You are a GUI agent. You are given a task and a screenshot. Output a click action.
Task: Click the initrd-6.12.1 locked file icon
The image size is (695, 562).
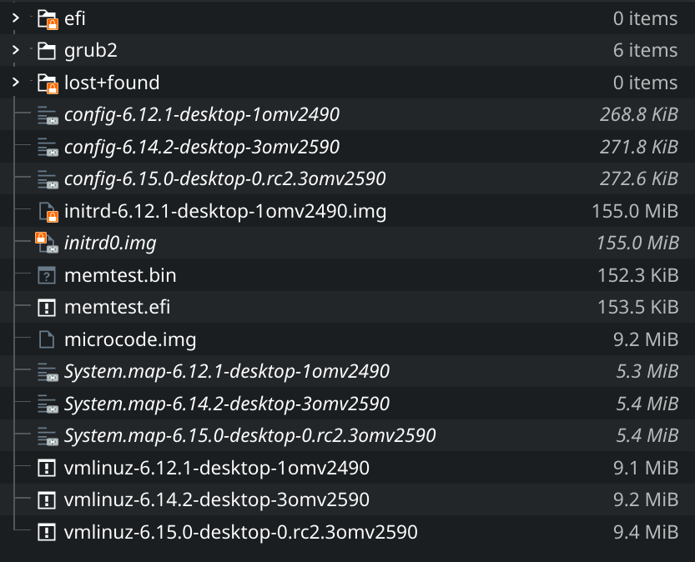[47, 212]
